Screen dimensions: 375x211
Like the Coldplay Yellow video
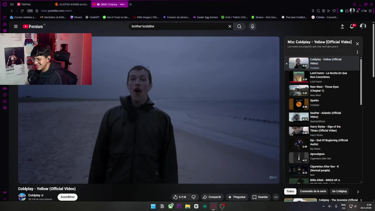pyautogui.click(x=180, y=197)
